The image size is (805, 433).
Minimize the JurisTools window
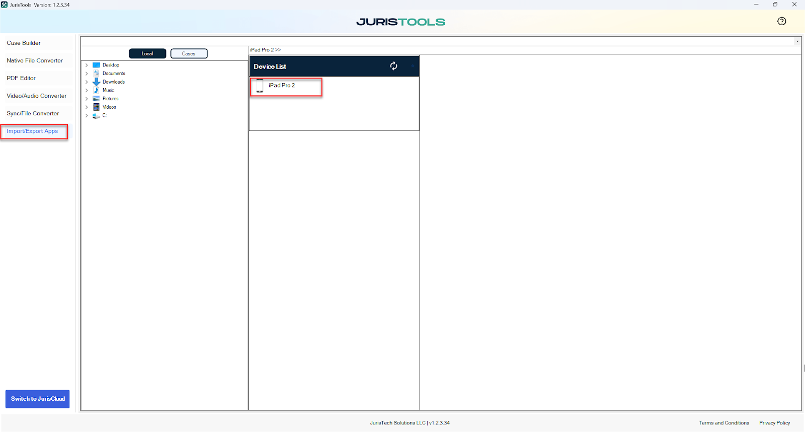click(756, 5)
